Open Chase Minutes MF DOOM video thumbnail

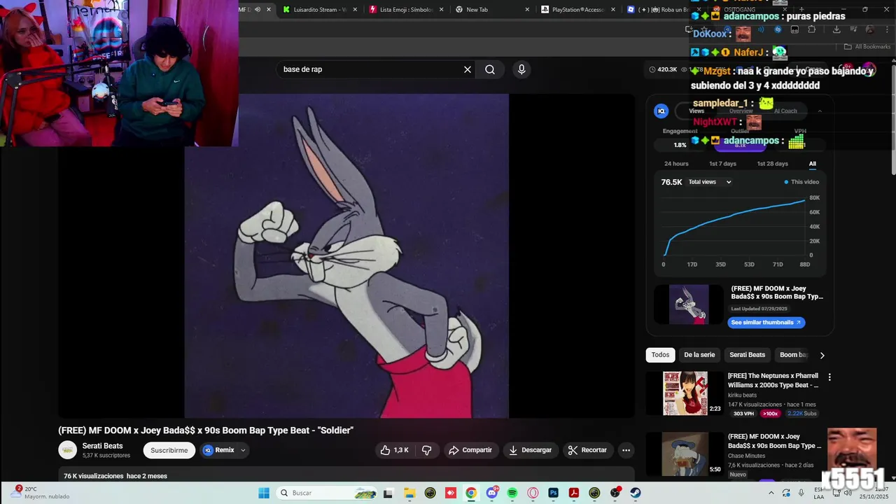[x=685, y=454]
